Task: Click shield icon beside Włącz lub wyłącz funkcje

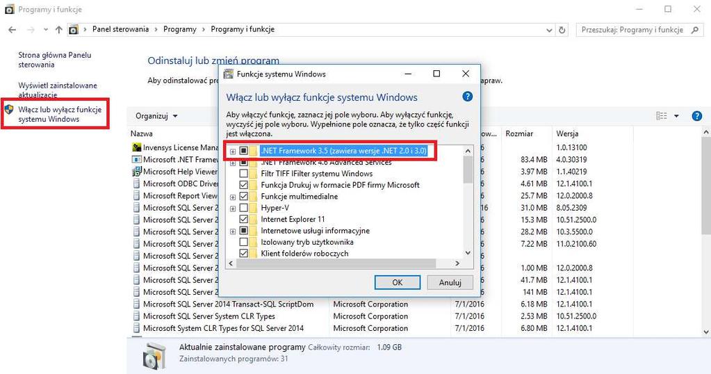Action: tap(9, 110)
